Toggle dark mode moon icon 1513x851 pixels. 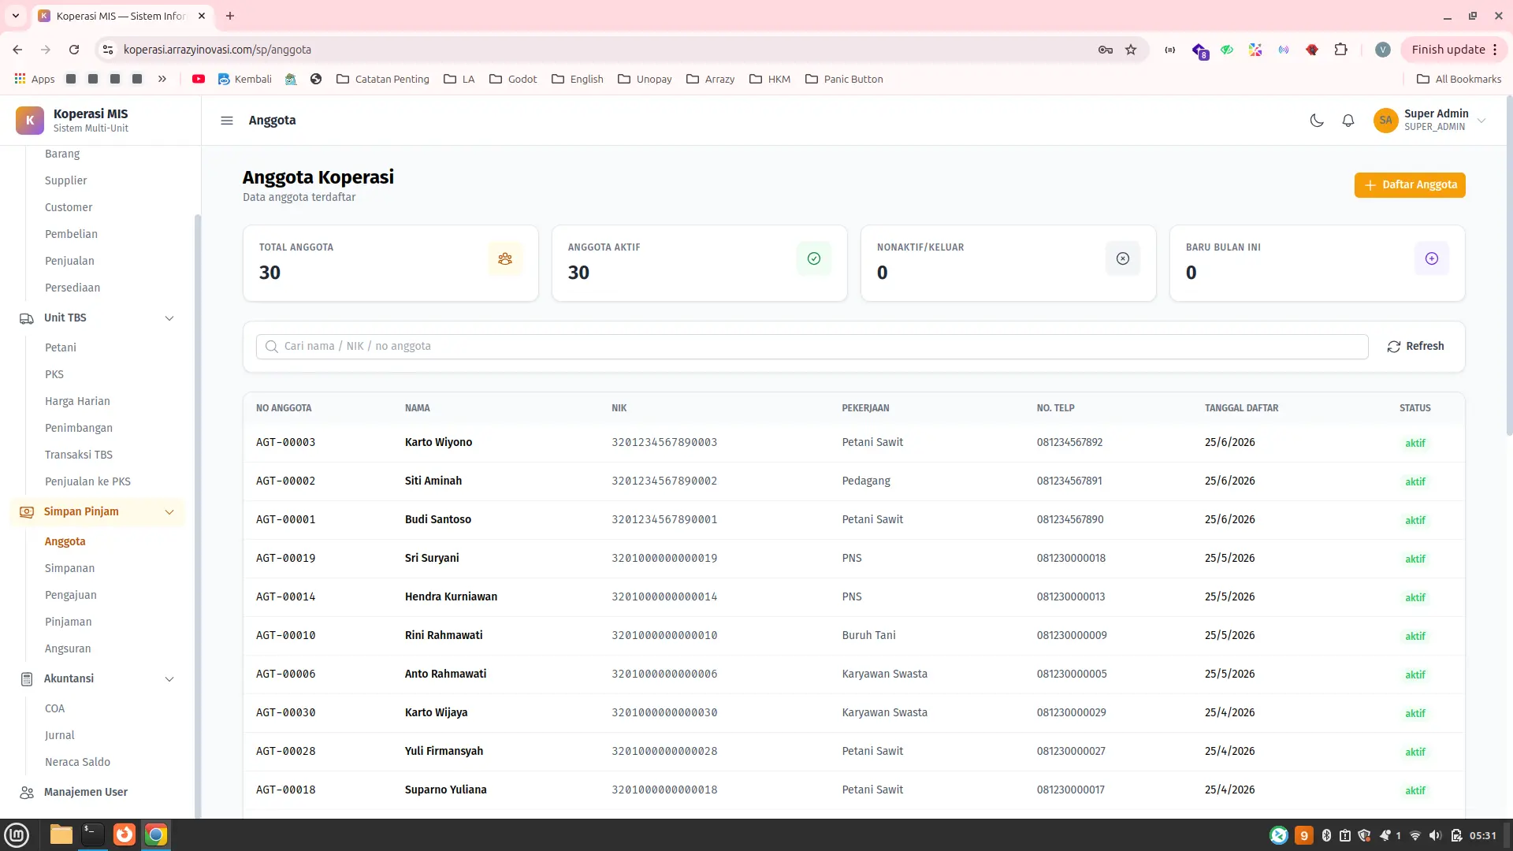[1316, 121]
